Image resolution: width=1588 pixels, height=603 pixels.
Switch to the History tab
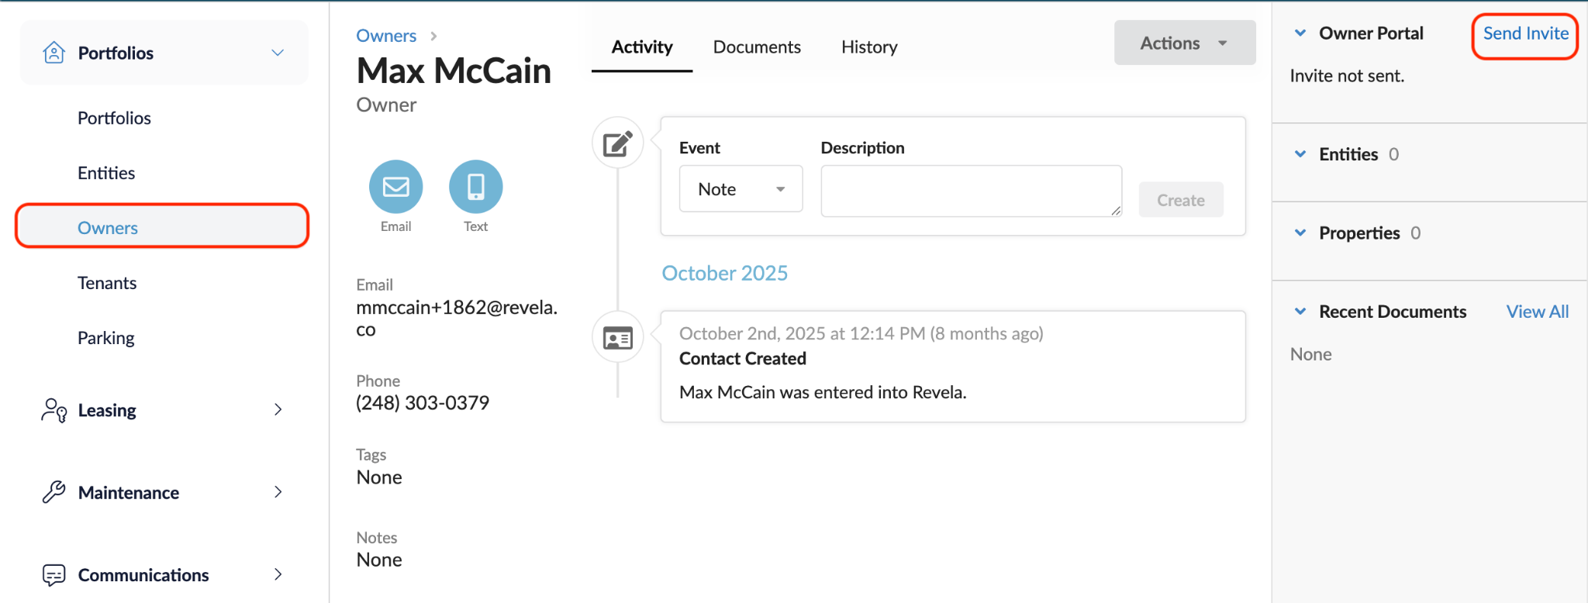869,47
